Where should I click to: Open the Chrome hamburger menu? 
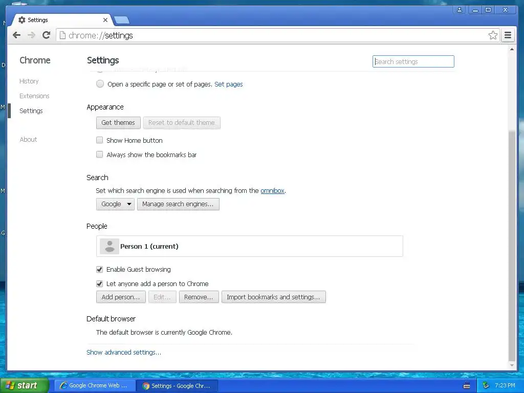[x=508, y=35]
